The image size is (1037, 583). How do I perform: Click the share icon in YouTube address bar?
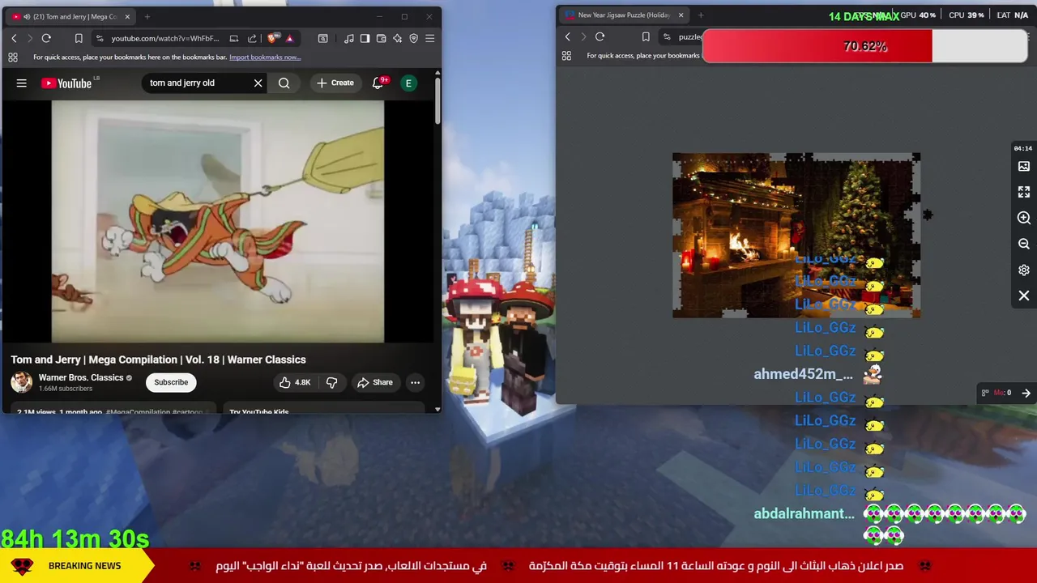[x=252, y=38]
